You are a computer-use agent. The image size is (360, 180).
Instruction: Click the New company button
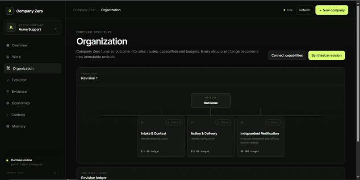tap(331, 10)
